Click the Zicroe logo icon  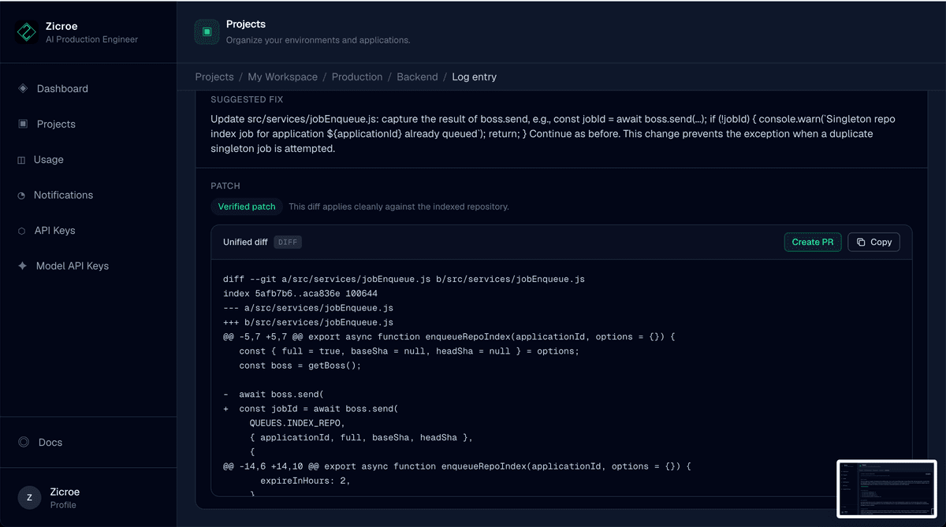coord(27,32)
